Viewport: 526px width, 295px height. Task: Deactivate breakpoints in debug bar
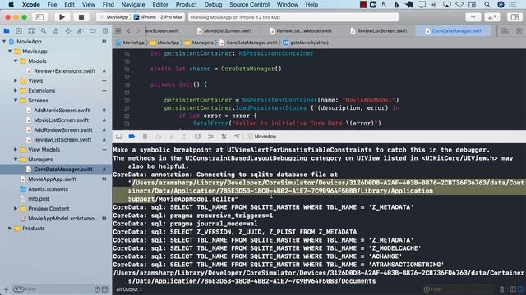click(131, 137)
